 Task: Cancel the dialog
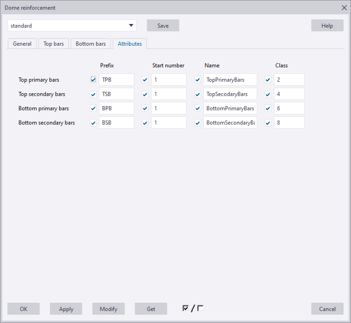coord(327,309)
